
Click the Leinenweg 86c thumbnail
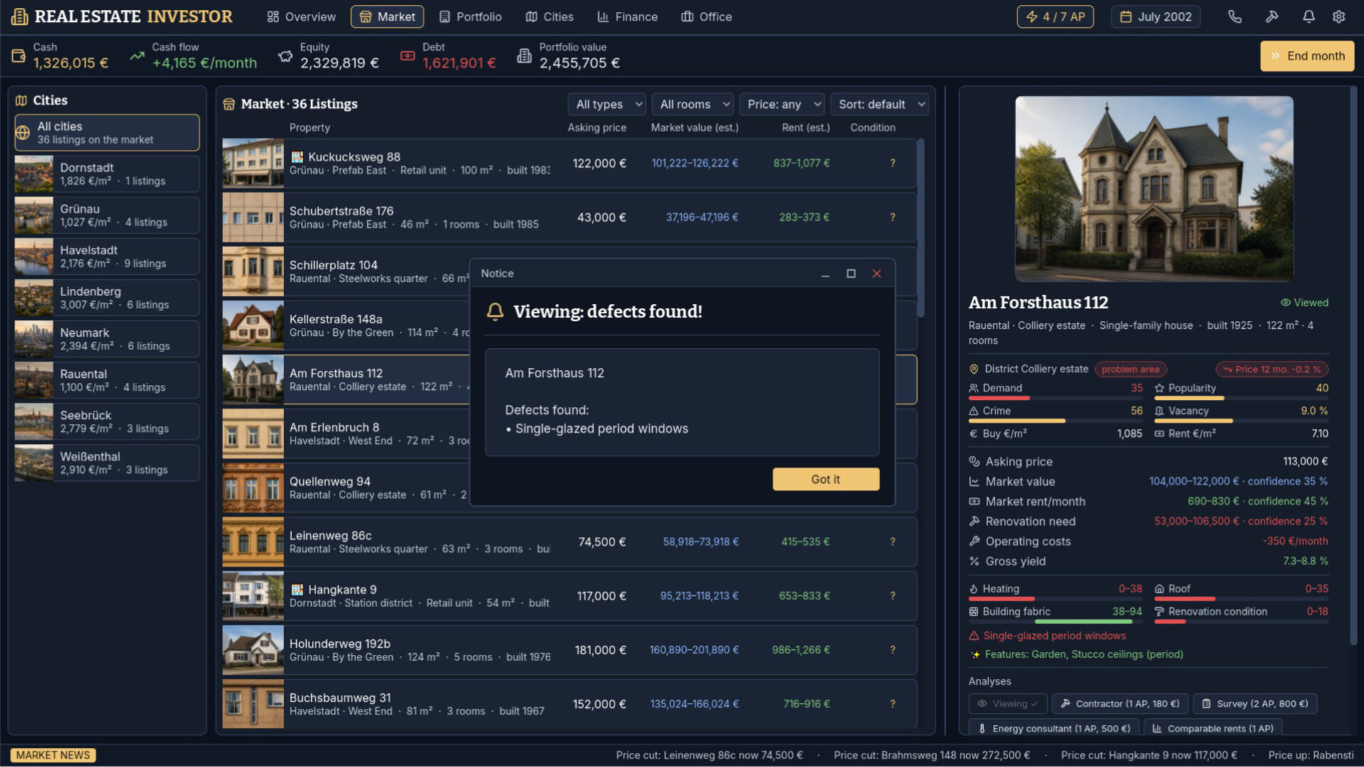tap(253, 542)
